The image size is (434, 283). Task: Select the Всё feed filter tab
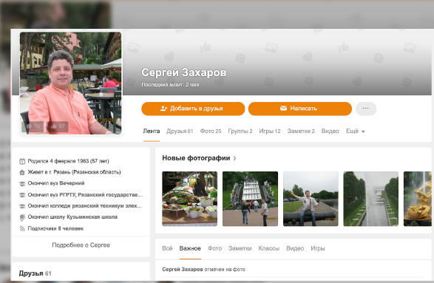(x=167, y=248)
